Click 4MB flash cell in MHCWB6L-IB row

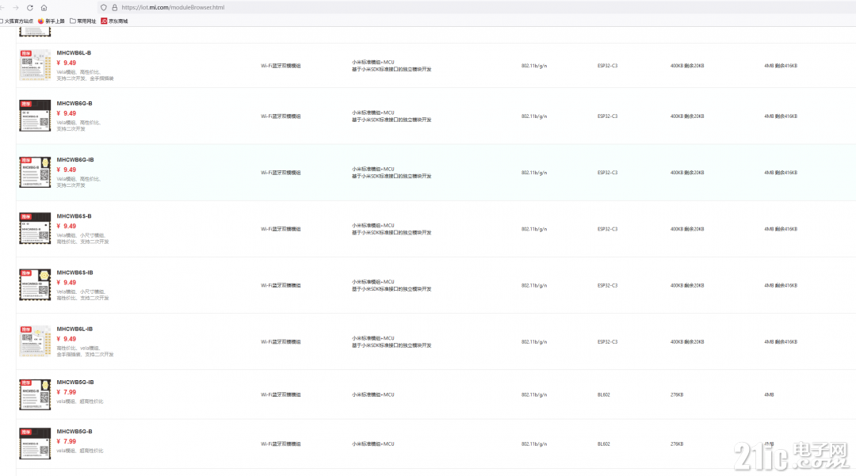pyautogui.click(x=781, y=342)
